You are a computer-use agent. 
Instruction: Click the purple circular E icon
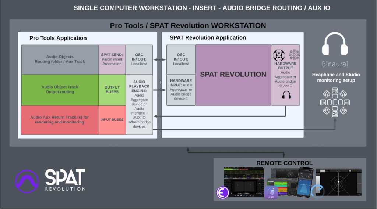pos(223,192)
